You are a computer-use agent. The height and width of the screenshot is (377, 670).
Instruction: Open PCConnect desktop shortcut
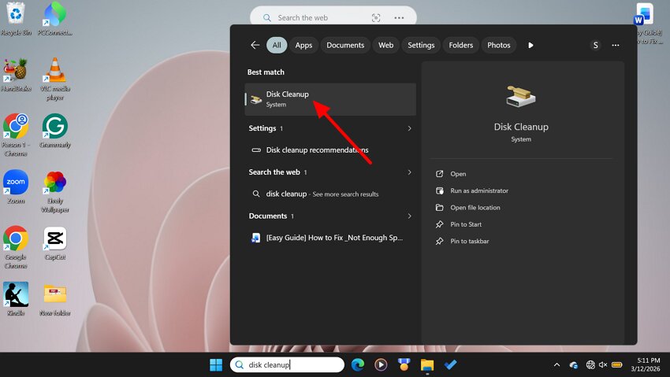click(x=54, y=19)
